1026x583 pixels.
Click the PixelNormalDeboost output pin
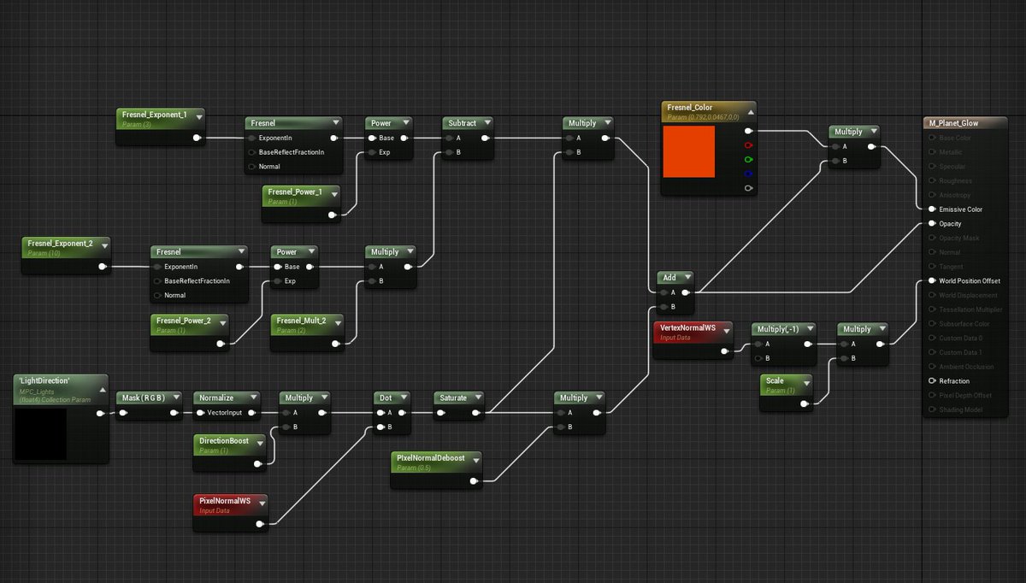(x=474, y=480)
